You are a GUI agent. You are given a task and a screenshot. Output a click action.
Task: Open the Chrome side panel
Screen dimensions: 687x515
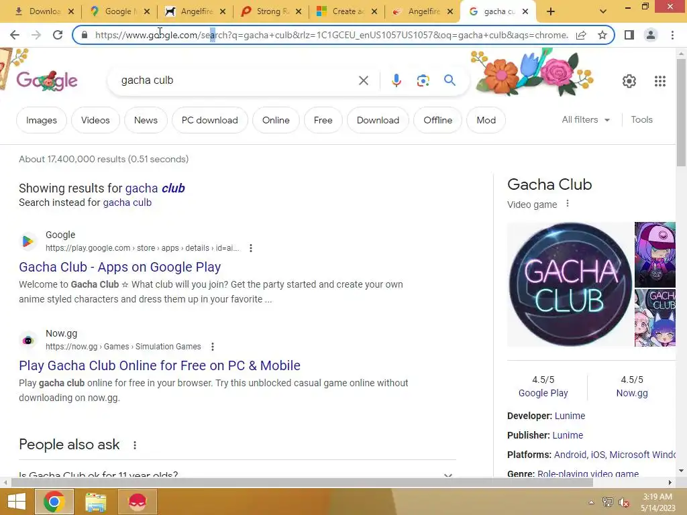tap(629, 35)
